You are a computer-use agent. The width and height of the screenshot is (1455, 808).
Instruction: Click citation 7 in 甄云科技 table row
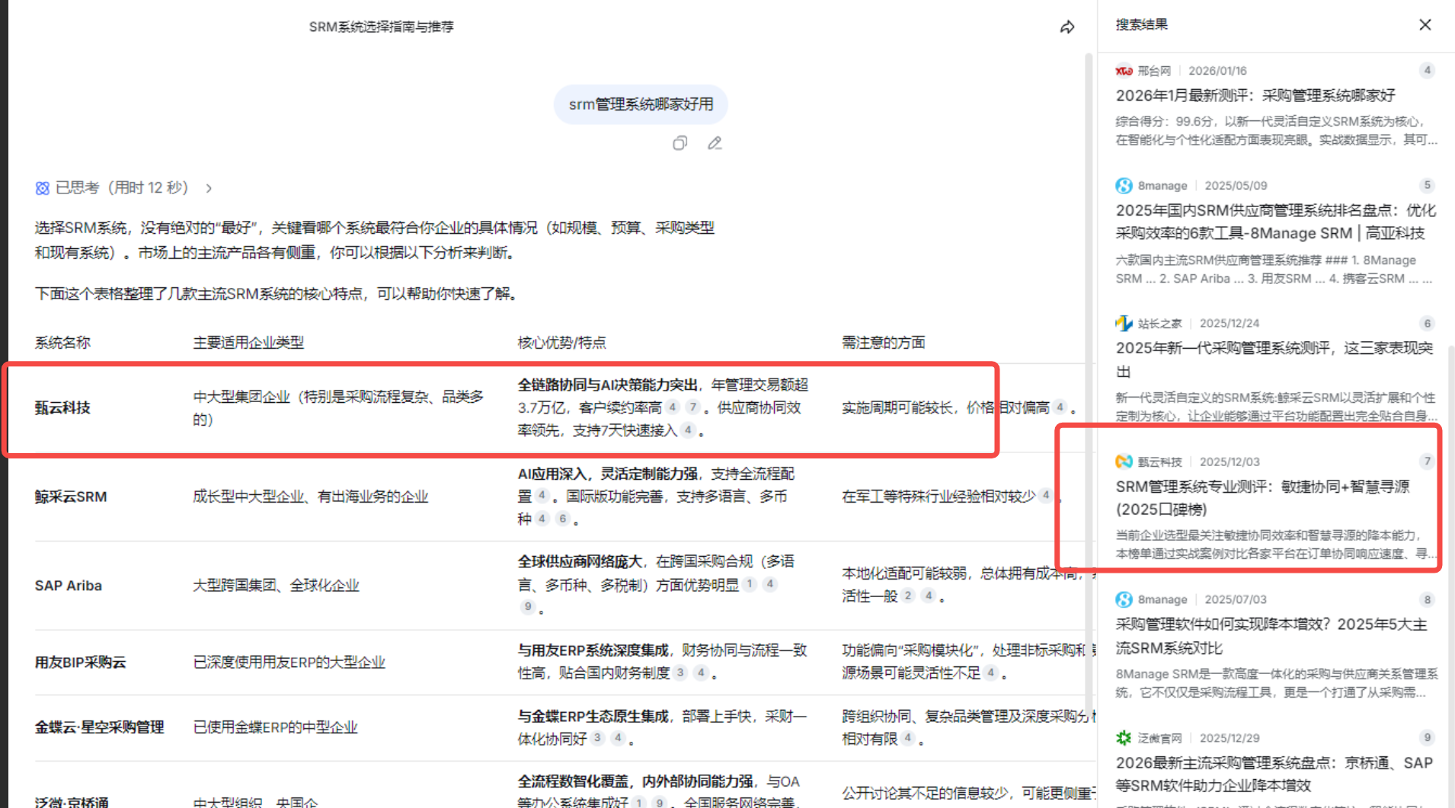point(692,407)
